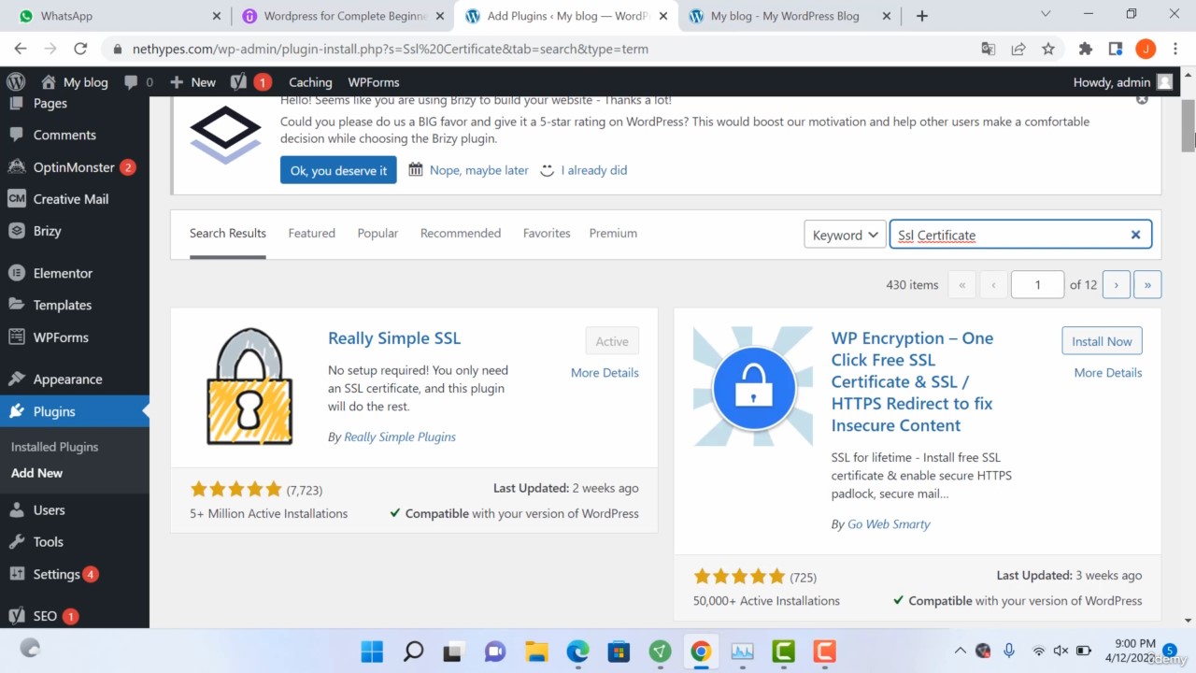The height and width of the screenshot is (673, 1196).
Task: Open Really Simple SSL title link
Action: coord(394,338)
